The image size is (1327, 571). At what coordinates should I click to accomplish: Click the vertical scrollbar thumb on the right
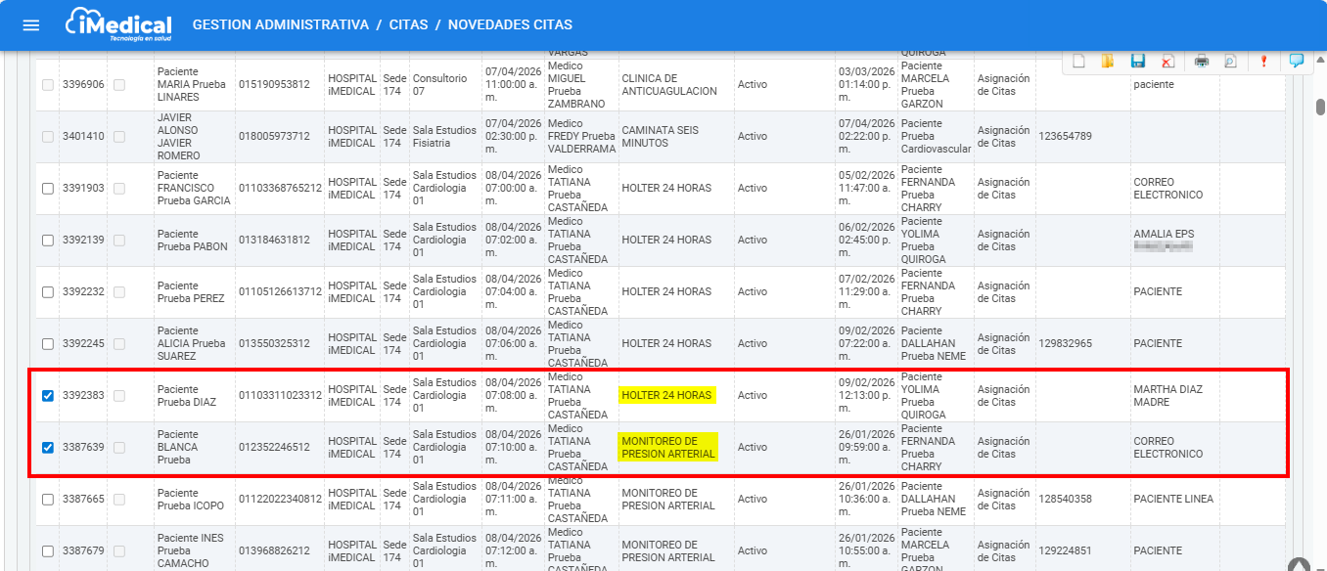(1320, 107)
